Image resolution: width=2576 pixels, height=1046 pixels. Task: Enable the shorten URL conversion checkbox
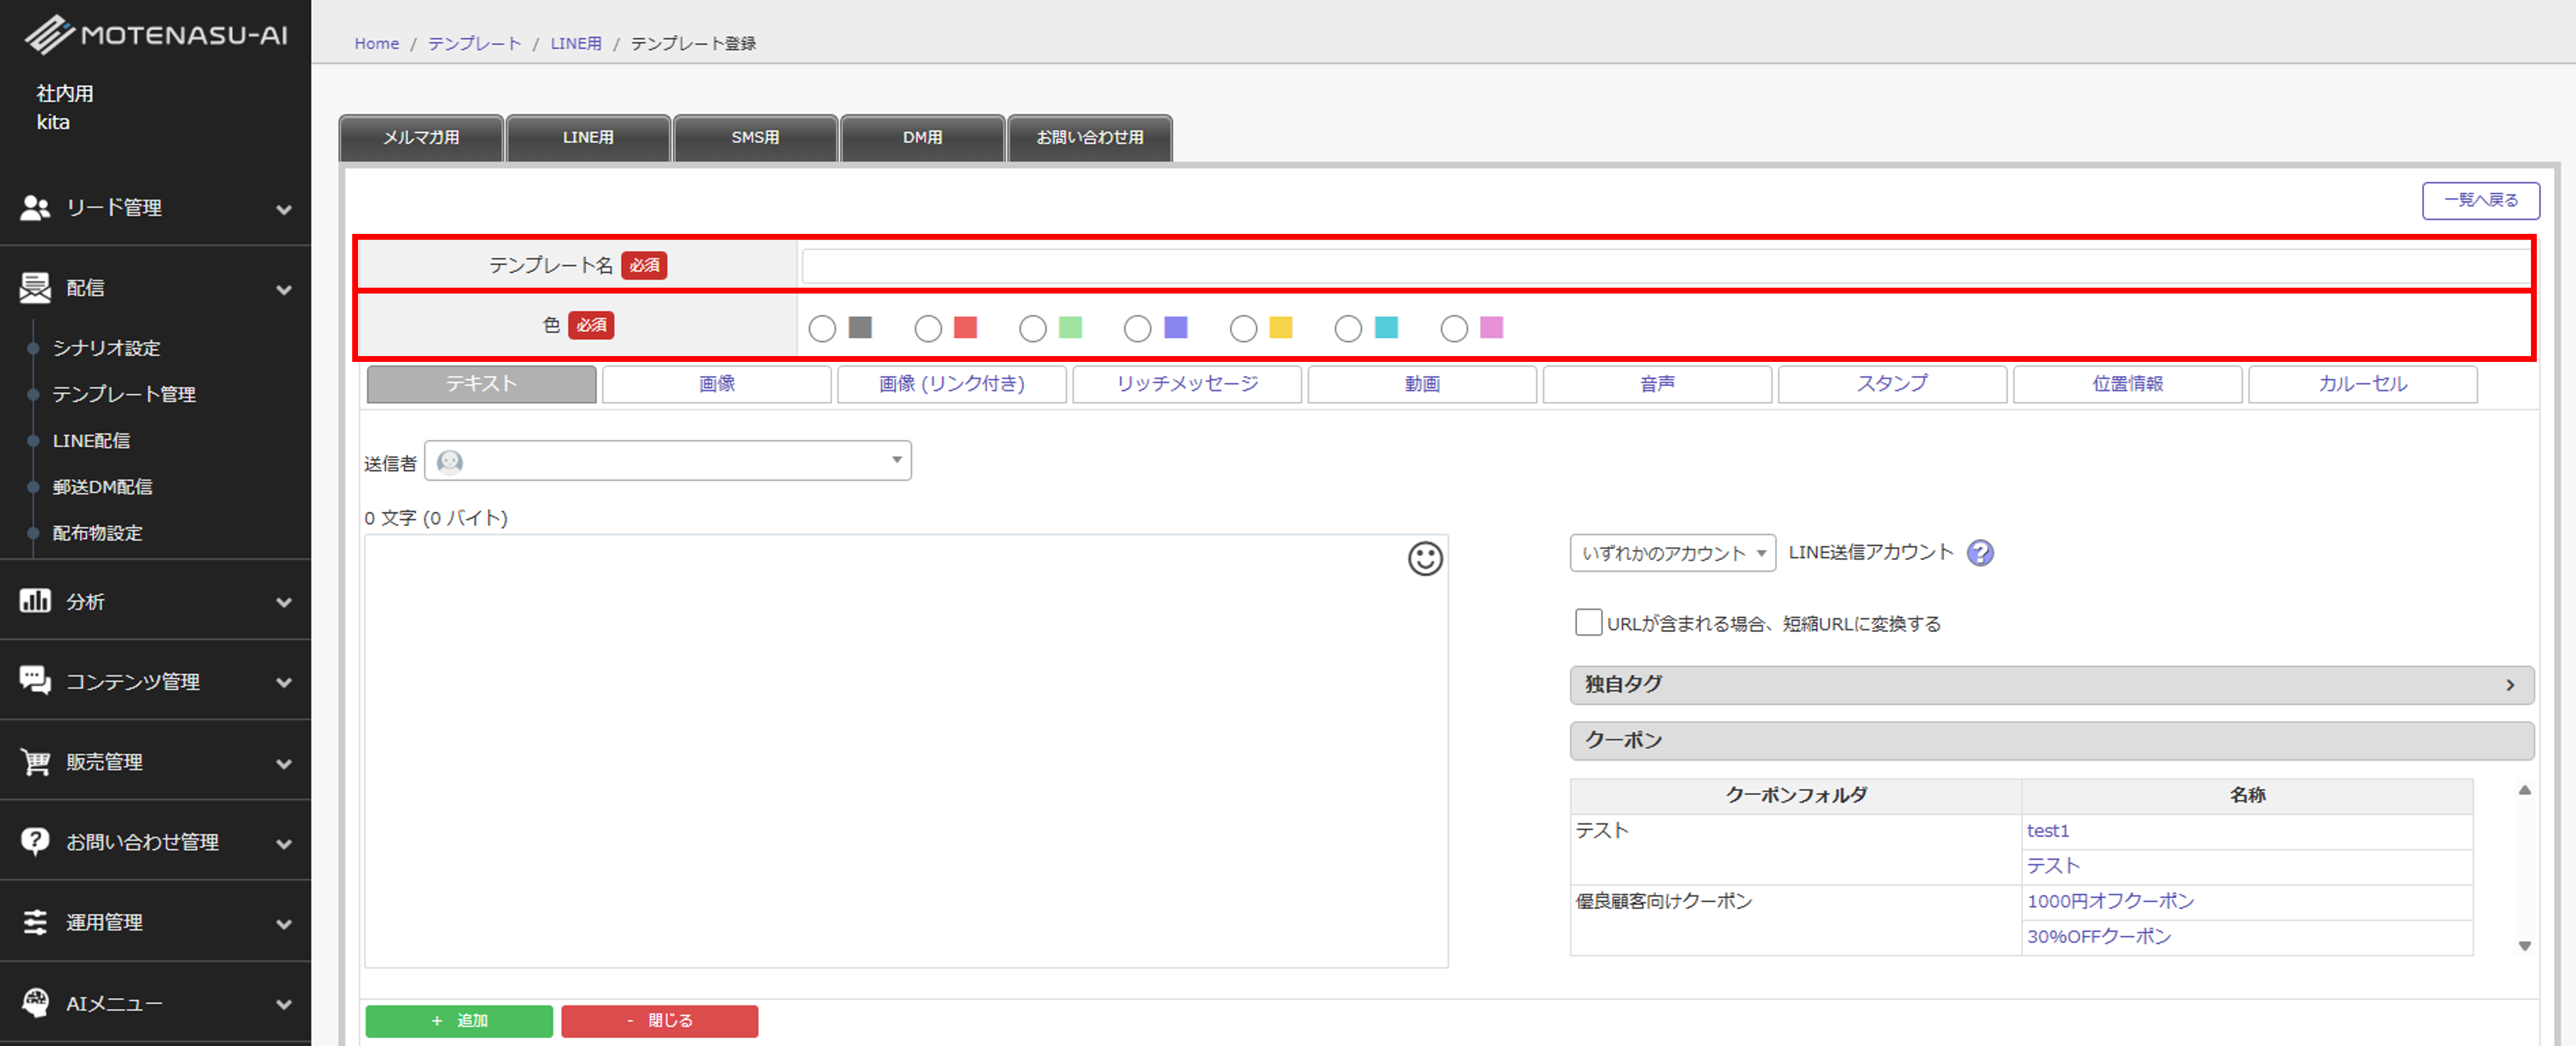1588,623
